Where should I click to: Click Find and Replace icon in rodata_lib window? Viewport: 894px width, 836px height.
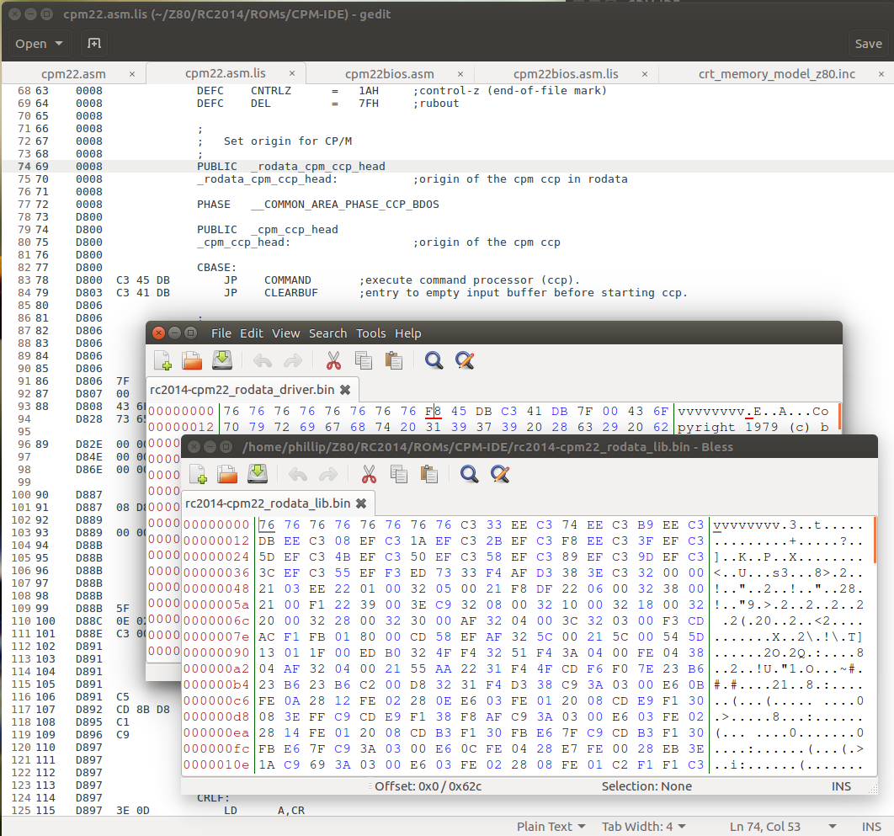[x=500, y=475]
